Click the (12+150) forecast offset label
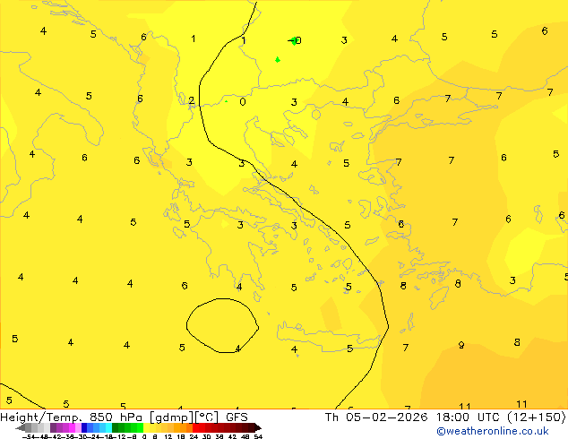Viewport: 568px width, 439px height. (536, 417)
